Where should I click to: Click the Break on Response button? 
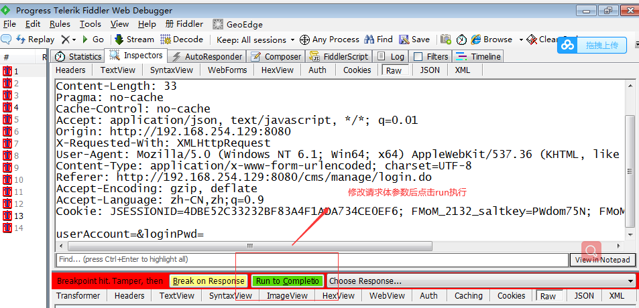[209, 281]
